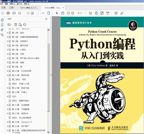Zoom in with the plus icon
This screenshot has width=144, height=134.
[73, 13]
